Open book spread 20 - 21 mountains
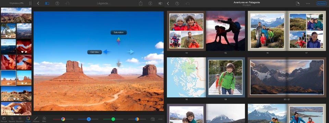 coord(287,78)
